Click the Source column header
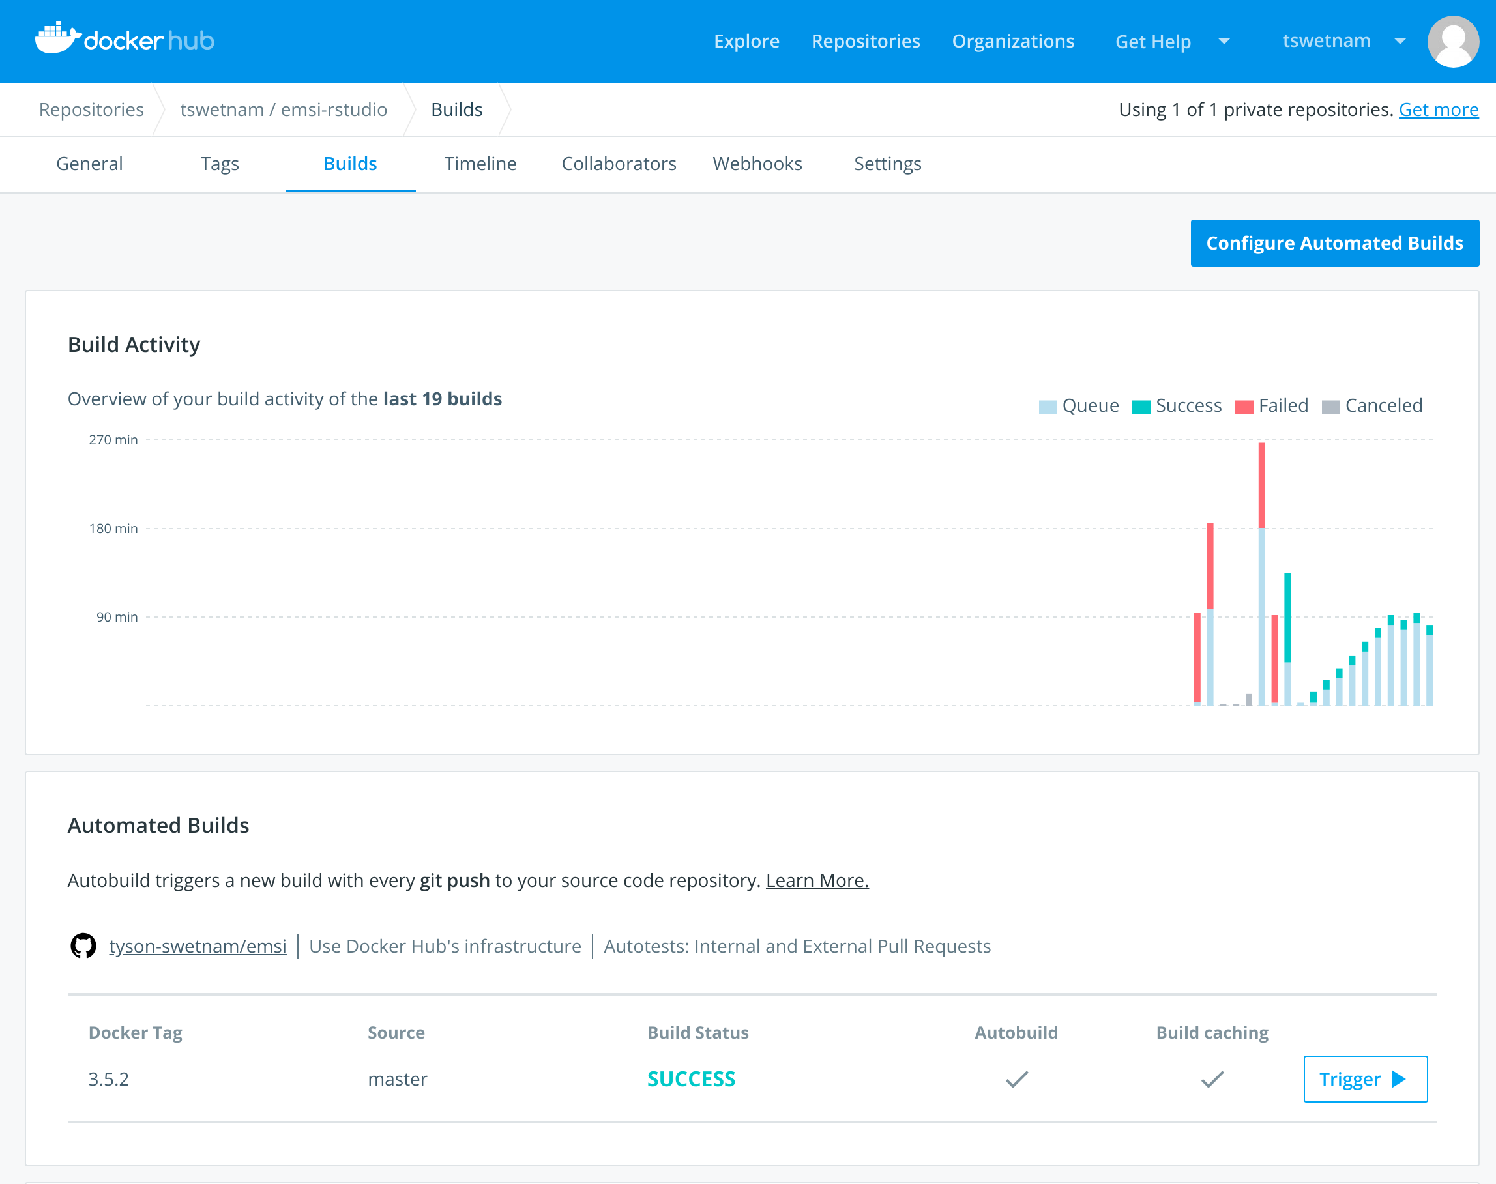This screenshot has width=1496, height=1184. point(396,1032)
